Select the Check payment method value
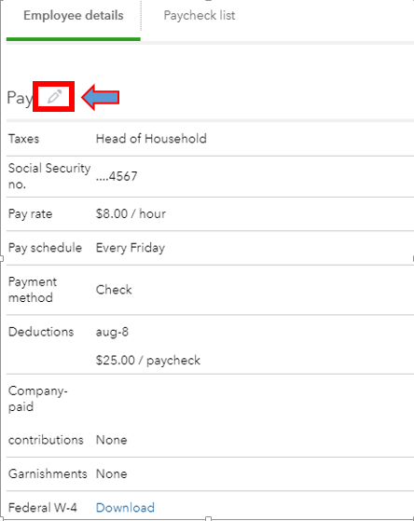The image size is (414, 521). 114,290
